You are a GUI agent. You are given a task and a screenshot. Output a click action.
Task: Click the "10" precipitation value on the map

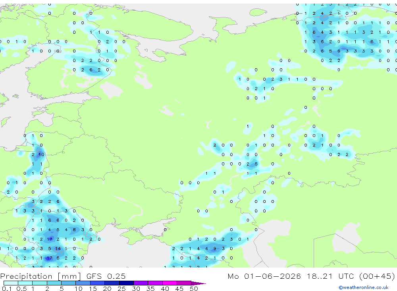tap(41, 154)
